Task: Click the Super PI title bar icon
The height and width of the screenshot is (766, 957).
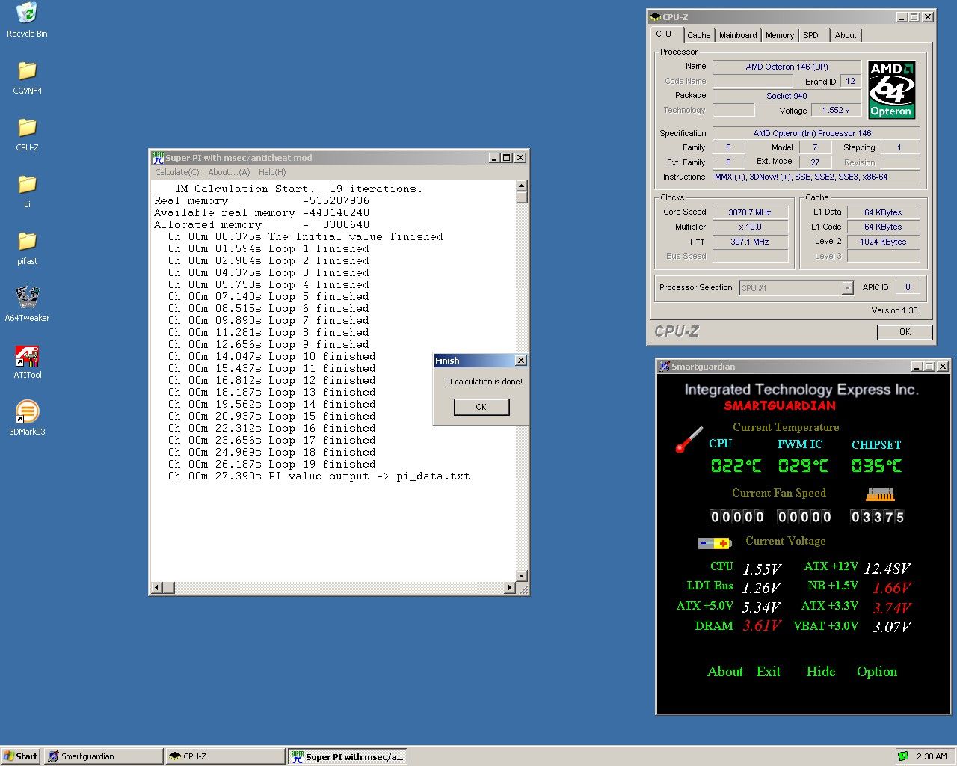Action: coord(158,158)
